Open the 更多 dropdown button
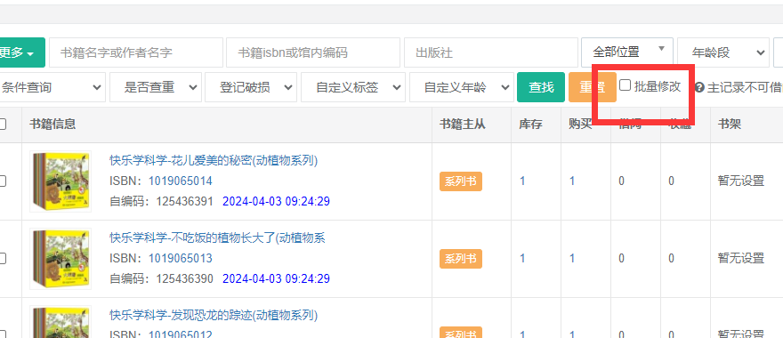This screenshot has height=338, width=783. click(x=21, y=52)
